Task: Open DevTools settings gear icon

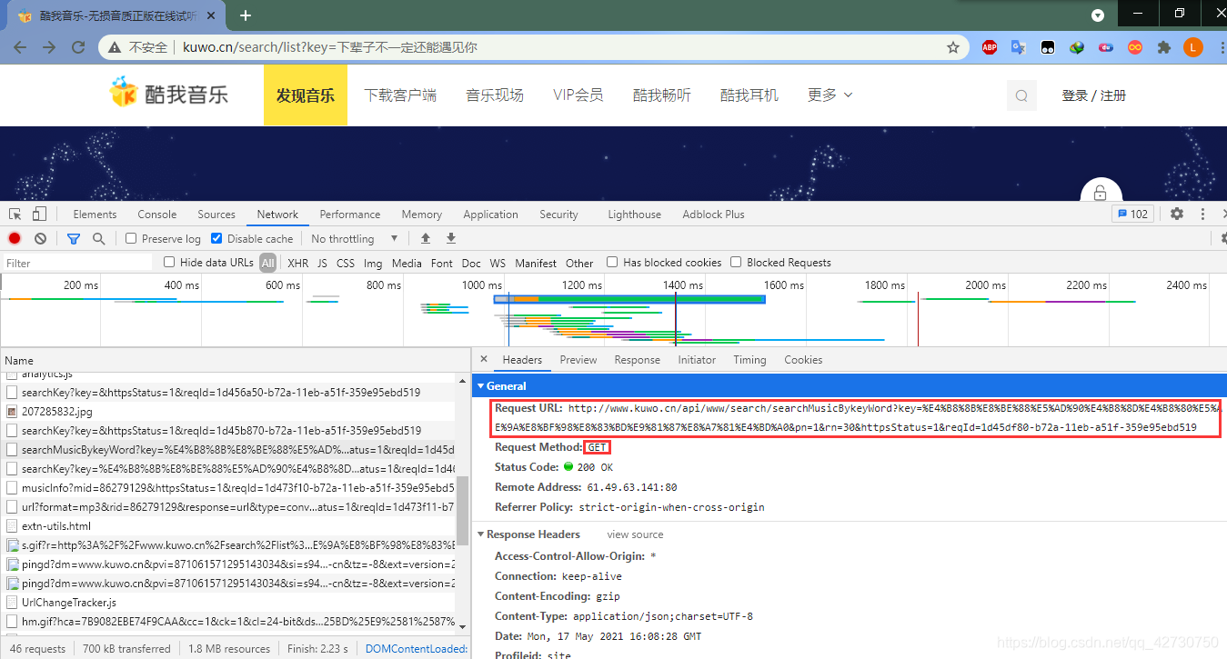Action: 1177,215
